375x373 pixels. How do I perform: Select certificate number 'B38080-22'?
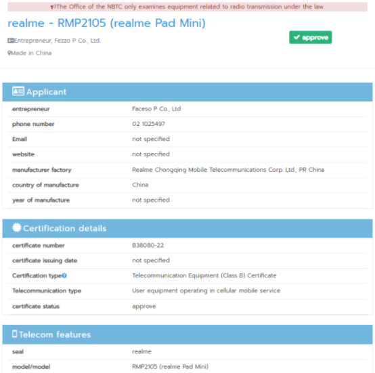pos(148,245)
